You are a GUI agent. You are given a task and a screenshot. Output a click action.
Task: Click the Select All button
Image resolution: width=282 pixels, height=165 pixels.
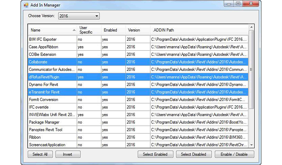40,155
